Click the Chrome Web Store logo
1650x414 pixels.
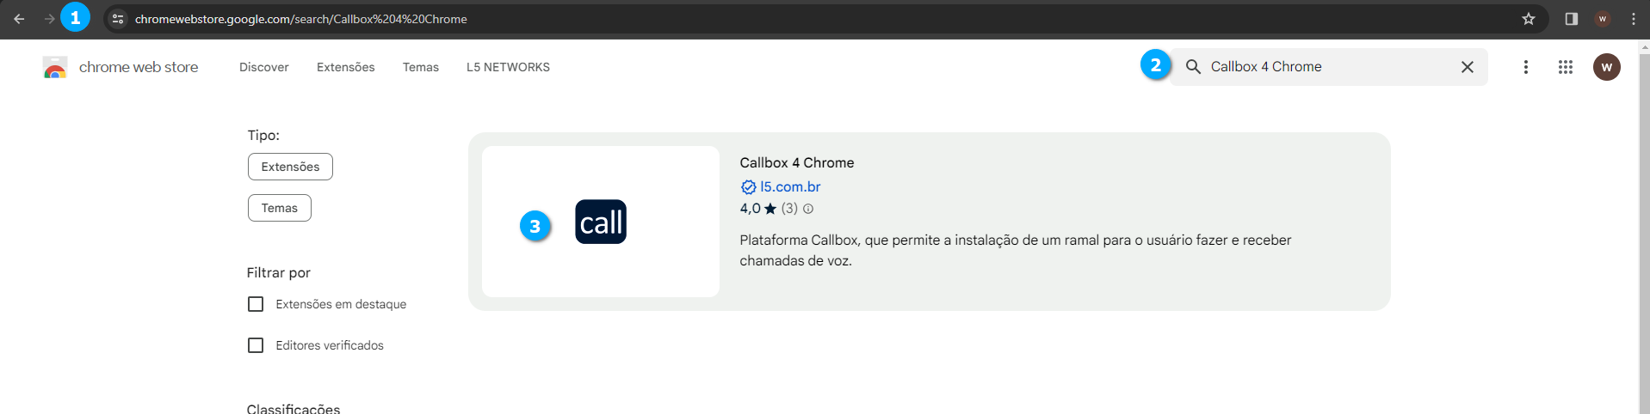(x=55, y=68)
